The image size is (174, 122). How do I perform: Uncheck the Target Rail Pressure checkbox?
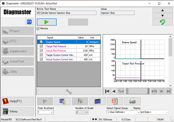[41, 46]
